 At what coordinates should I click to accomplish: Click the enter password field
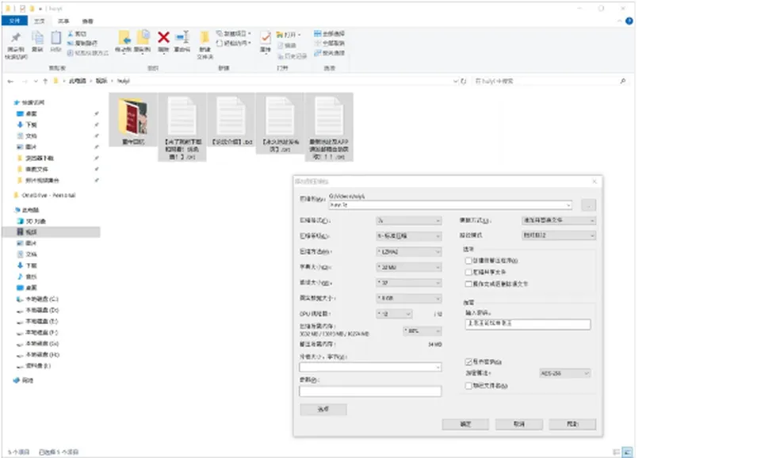(528, 323)
